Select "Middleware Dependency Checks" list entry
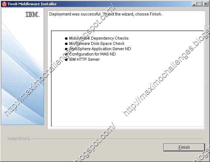This screenshot has height=162, width=210. [x=99, y=38]
